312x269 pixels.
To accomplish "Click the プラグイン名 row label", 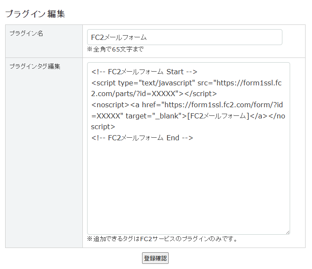I will click(x=27, y=33).
